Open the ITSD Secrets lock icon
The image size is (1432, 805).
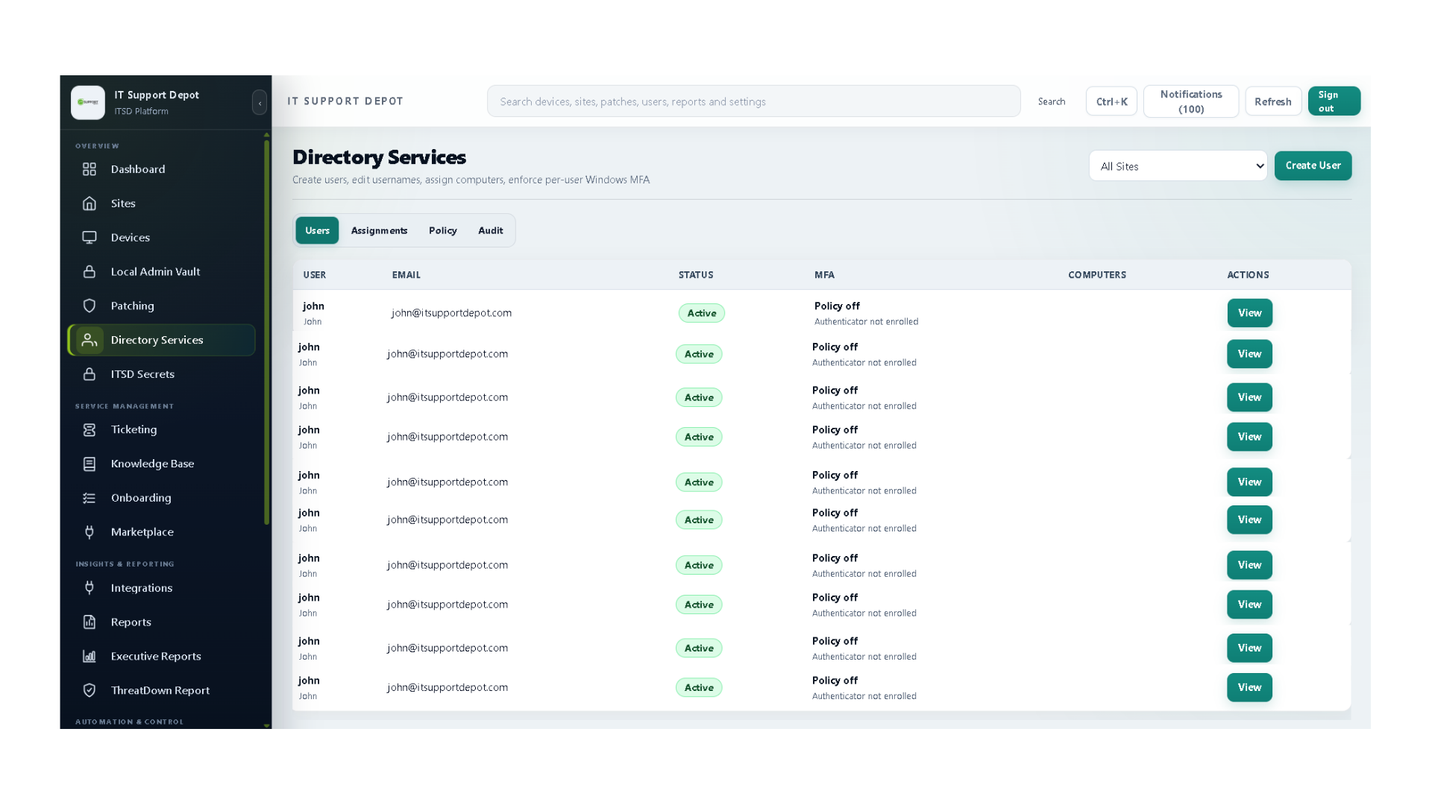click(x=89, y=375)
